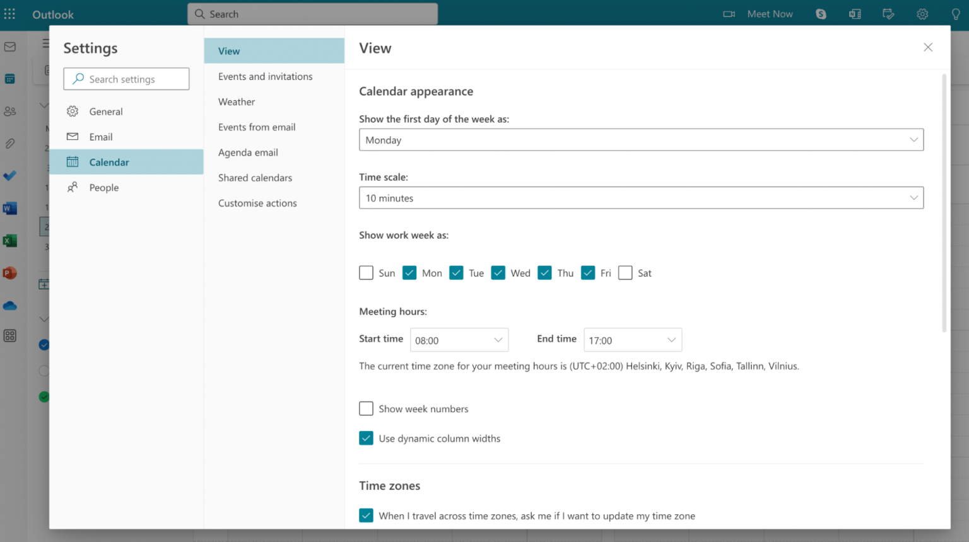Uncheck Tue in work week
969x542 pixels.
(456, 273)
